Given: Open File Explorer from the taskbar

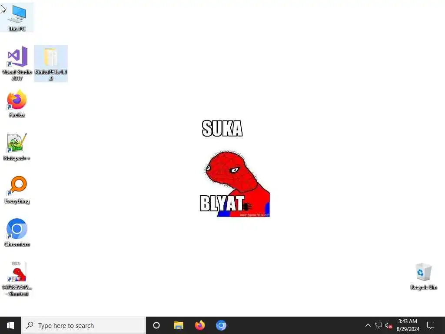Looking at the screenshot, I should coord(179,325).
